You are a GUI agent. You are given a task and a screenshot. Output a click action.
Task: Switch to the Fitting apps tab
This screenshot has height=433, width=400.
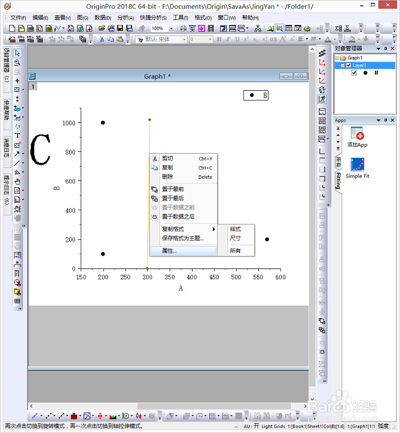coord(338,181)
